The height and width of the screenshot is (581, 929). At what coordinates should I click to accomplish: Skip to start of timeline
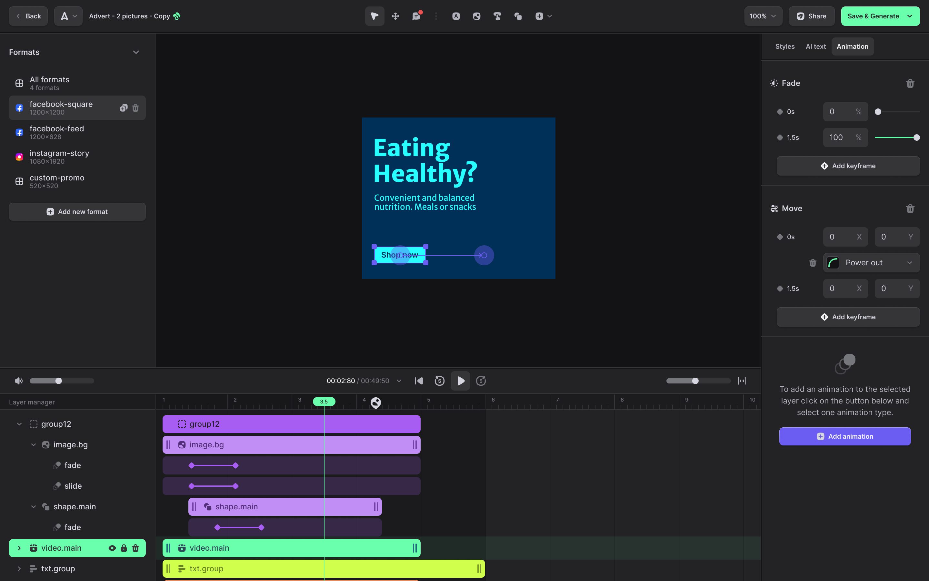coord(419,381)
